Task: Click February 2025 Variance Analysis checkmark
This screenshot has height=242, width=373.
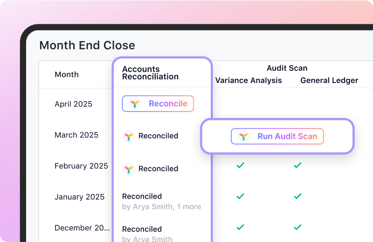Action: (x=240, y=165)
